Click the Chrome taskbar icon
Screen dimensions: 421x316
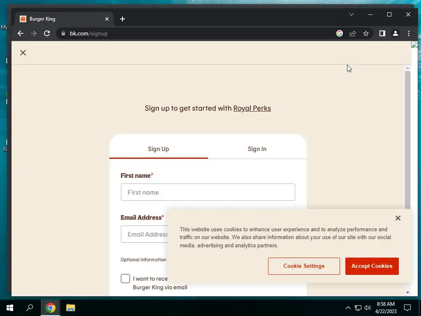tap(50, 308)
